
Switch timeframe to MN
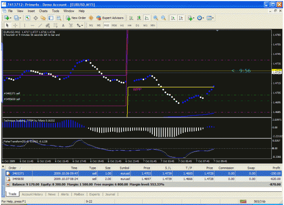[153, 25]
